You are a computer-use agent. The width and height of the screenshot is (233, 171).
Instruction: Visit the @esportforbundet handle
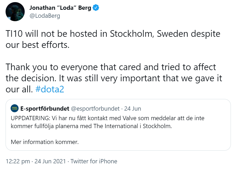tap(95, 109)
